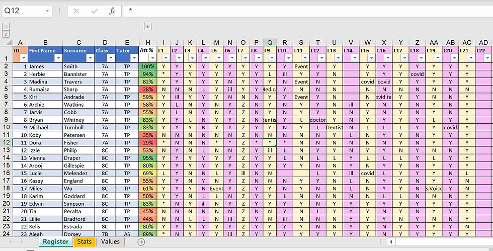
Task: Switch to the Values sheet tab
Action: (x=110, y=241)
